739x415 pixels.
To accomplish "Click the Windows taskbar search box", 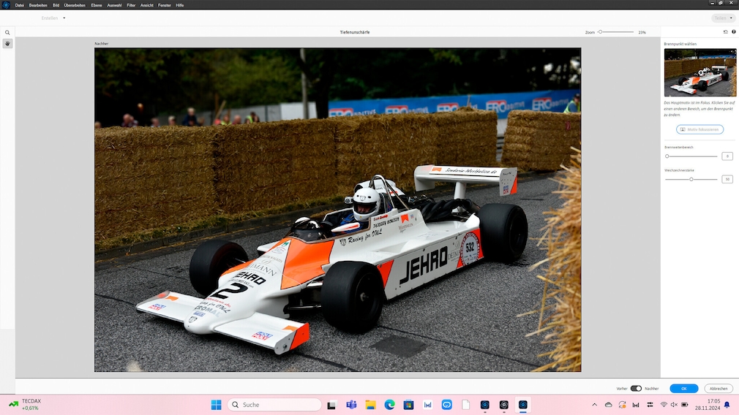I will click(274, 405).
